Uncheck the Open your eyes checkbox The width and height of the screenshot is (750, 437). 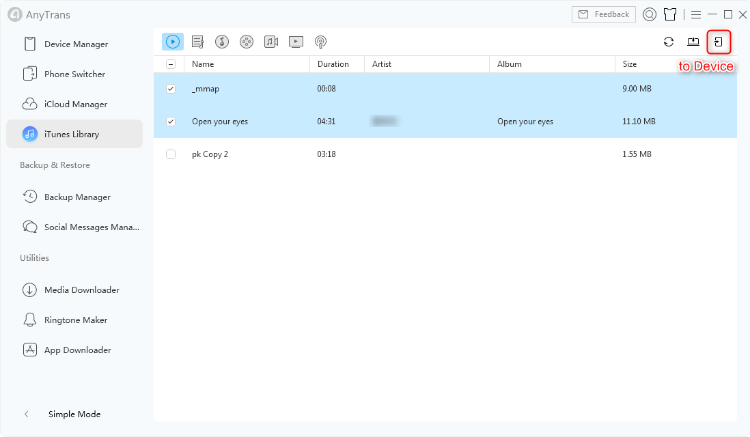171,122
